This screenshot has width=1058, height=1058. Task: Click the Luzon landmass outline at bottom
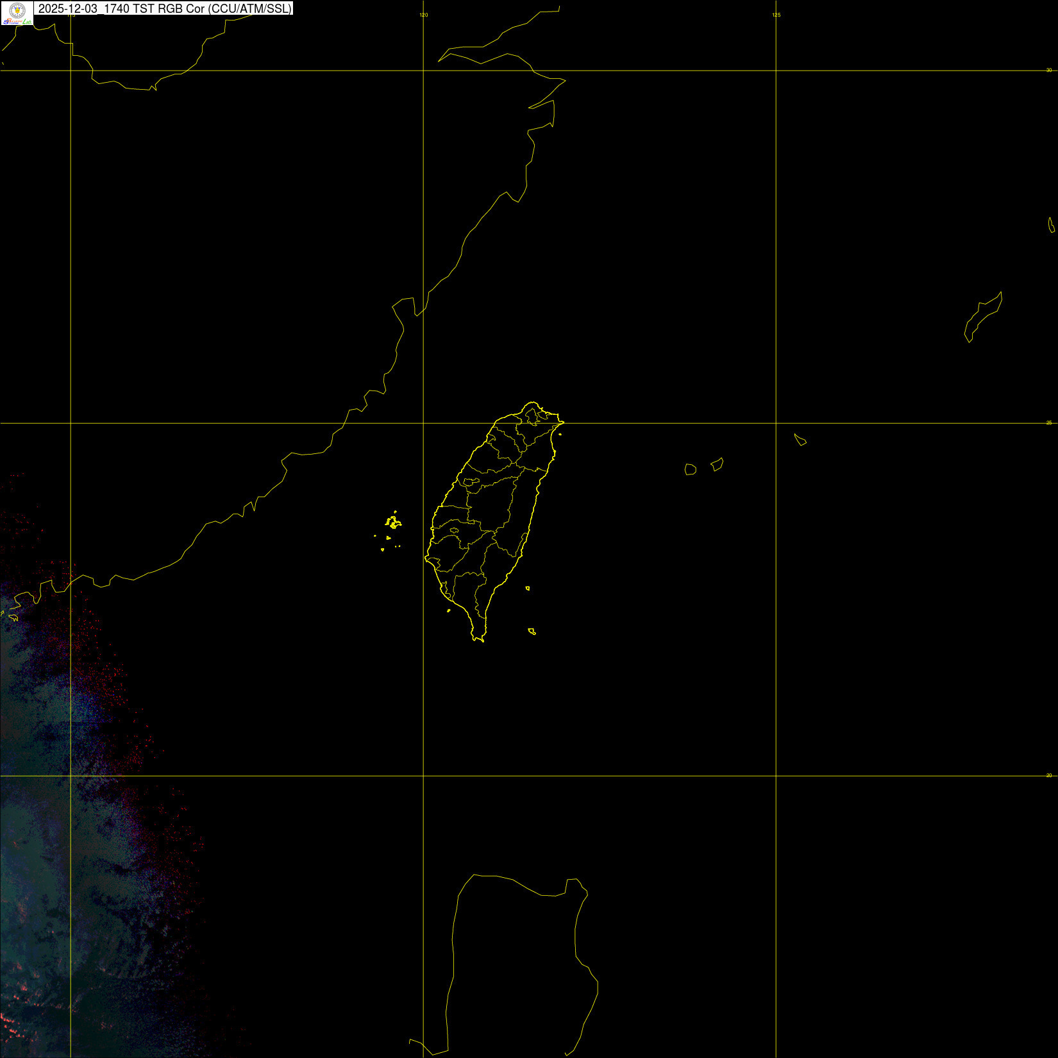(x=519, y=962)
